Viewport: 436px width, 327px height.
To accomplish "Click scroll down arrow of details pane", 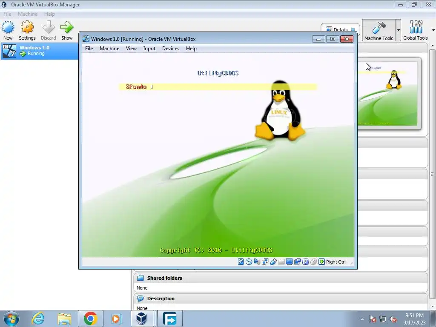I will point(432,307).
